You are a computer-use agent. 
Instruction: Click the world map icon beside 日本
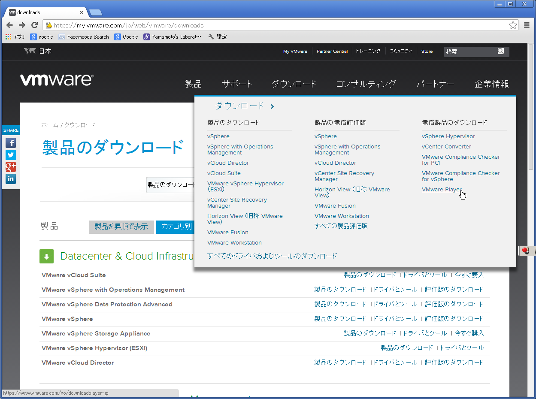coord(30,51)
